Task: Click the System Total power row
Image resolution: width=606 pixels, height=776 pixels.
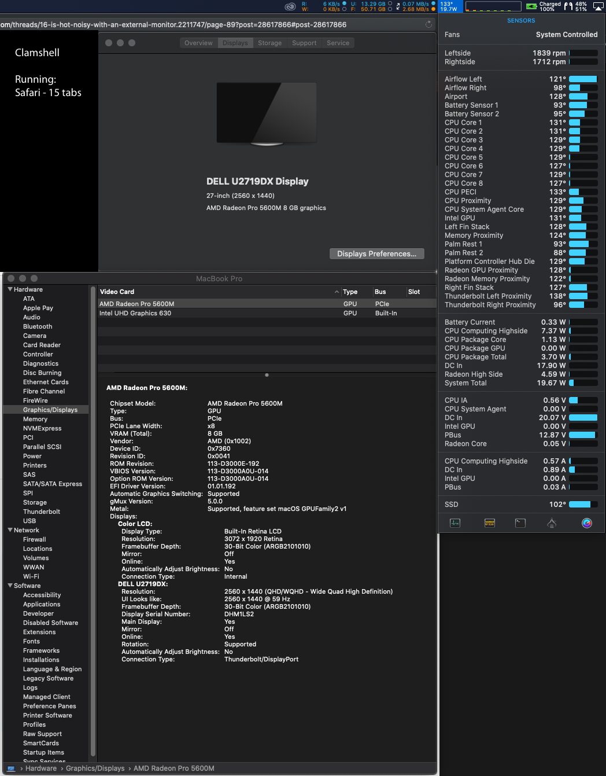Action: pyautogui.click(x=521, y=383)
